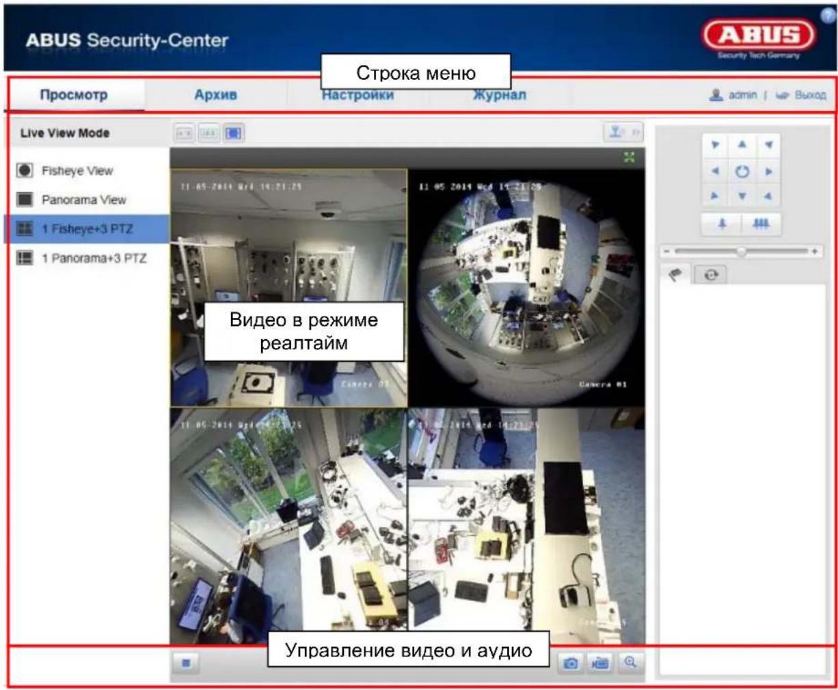838x690 pixels.
Task: Tilt PTZ down arrow
Action: click(742, 196)
